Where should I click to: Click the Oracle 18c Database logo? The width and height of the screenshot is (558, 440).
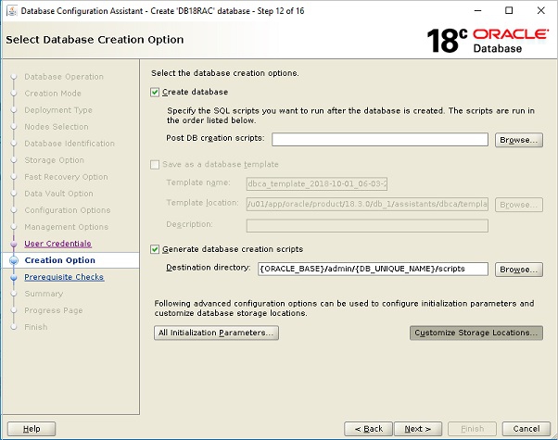(x=488, y=41)
